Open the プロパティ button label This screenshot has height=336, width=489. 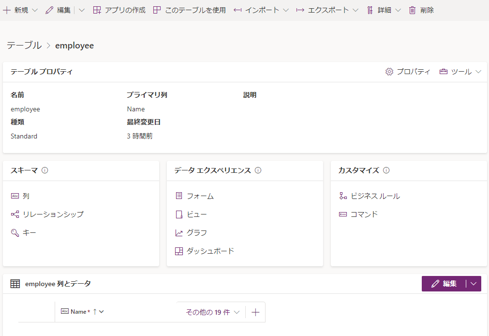point(413,72)
